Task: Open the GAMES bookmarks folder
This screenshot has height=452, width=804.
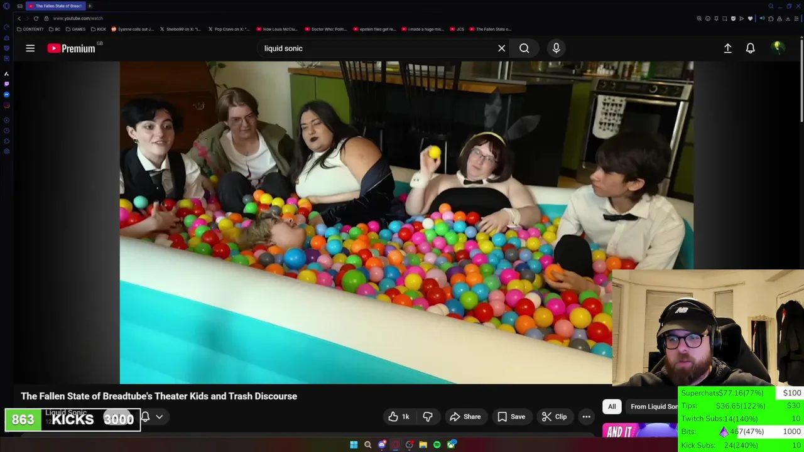Action: (75, 29)
